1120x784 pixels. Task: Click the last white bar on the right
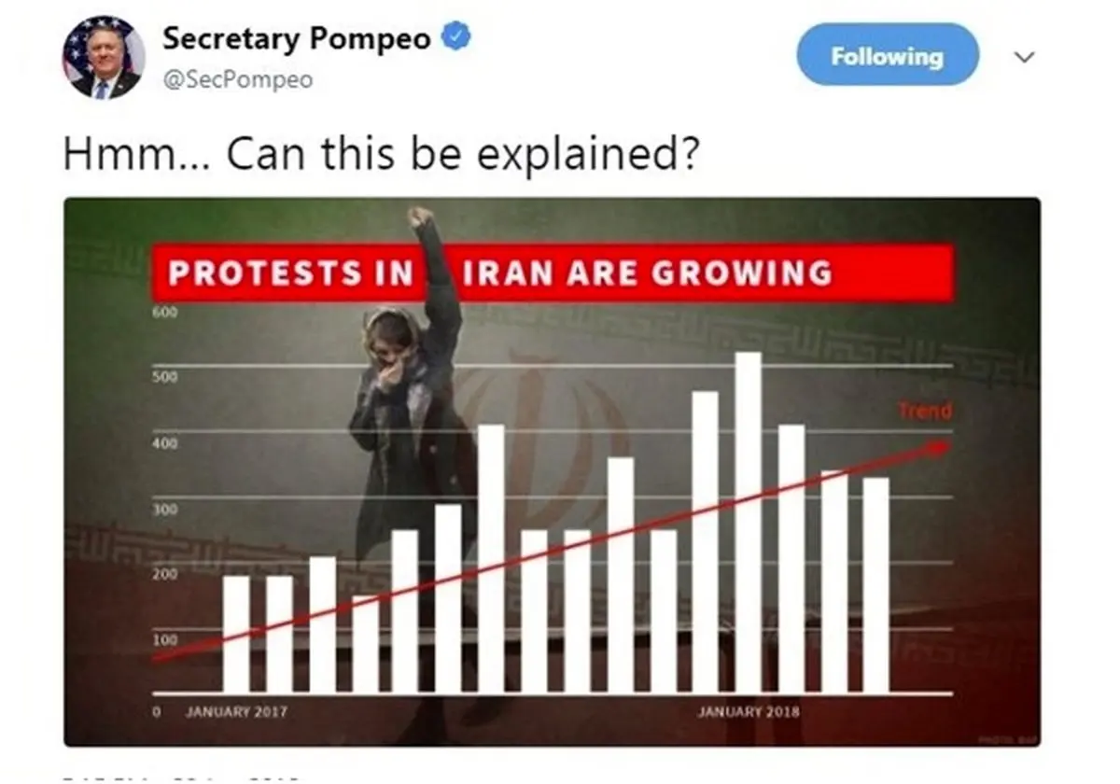coord(875,585)
